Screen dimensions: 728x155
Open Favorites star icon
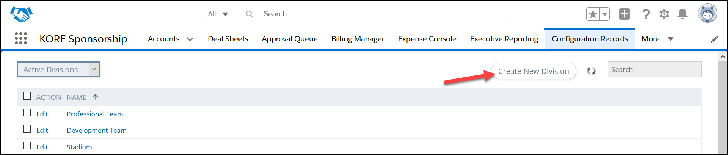tap(593, 14)
